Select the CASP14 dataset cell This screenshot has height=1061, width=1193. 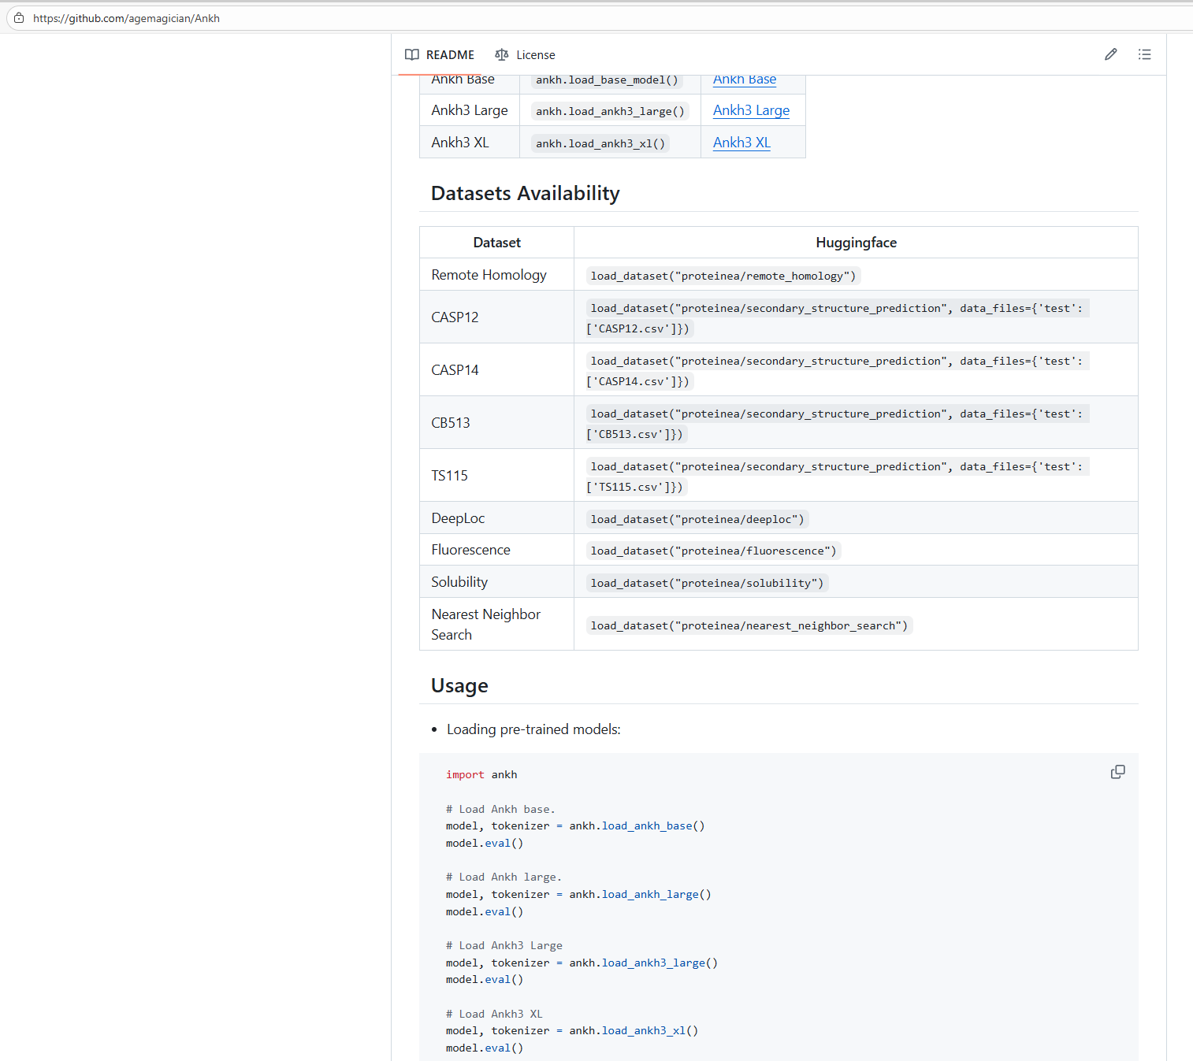tap(496, 369)
